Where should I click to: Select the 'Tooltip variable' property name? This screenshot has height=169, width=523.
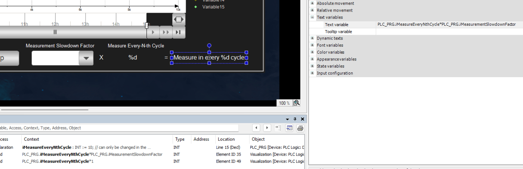[x=338, y=32]
